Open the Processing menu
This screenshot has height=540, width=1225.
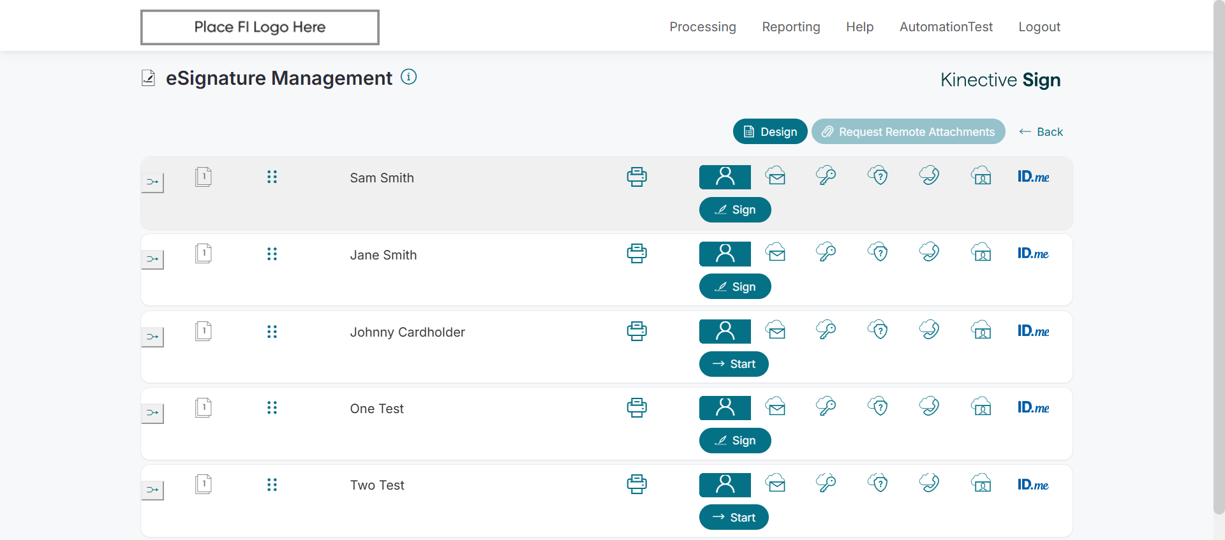[x=702, y=27]
